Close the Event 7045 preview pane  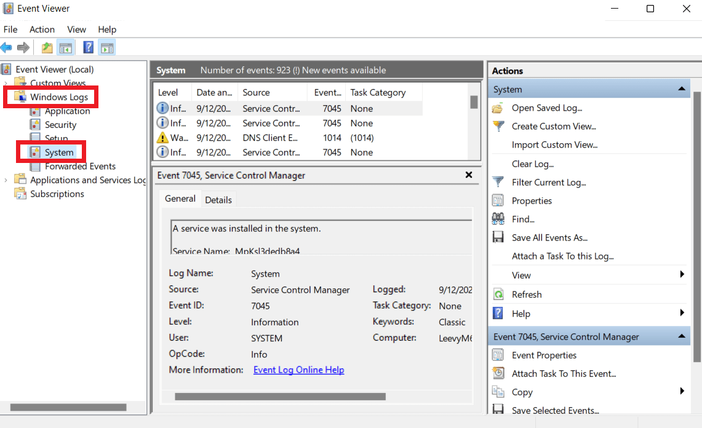point(468,175)
